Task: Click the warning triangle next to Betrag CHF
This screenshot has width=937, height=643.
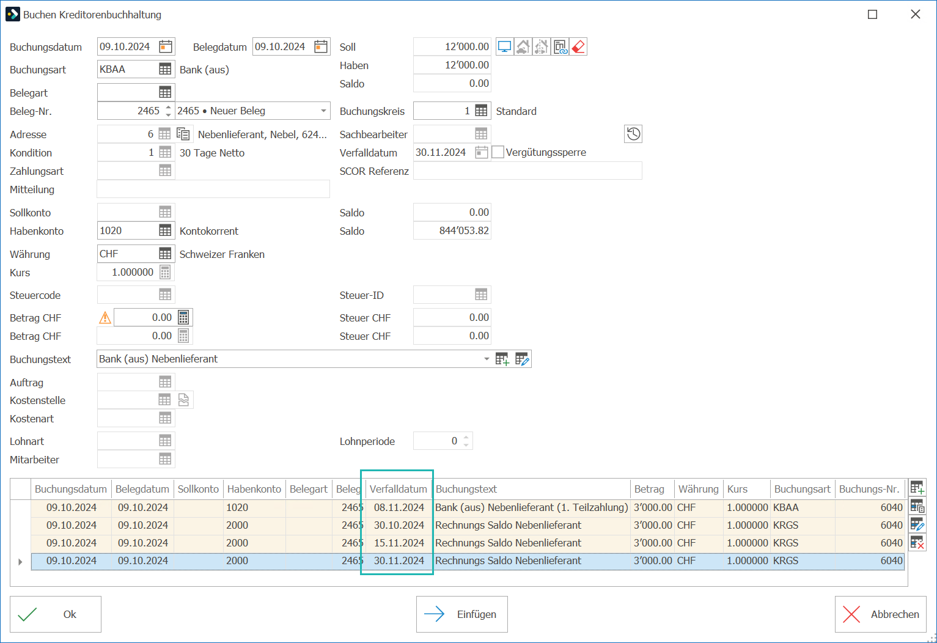Action: pyautogui.click(x=105, y=318)
